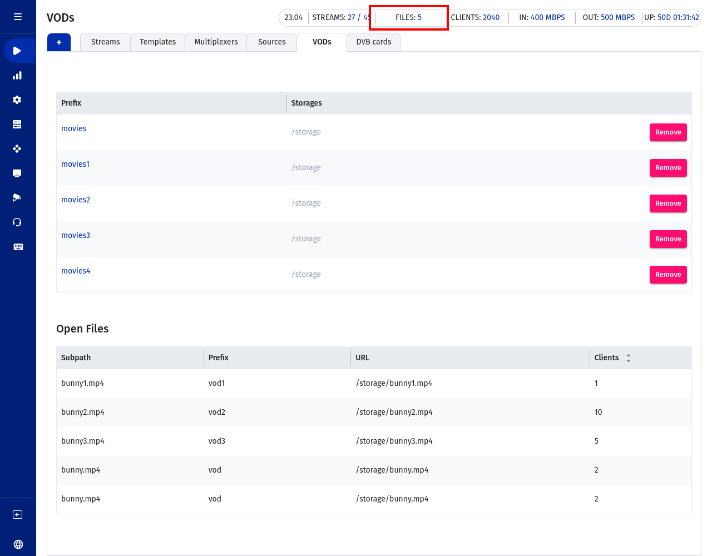Switch to the DVB cards tab
This screenshot has width=712, height=556.
point(373,42)
